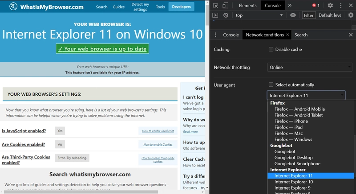Open the How to enable JavaScript link
This screenshot has height=194, width=356.
(158, 131)
